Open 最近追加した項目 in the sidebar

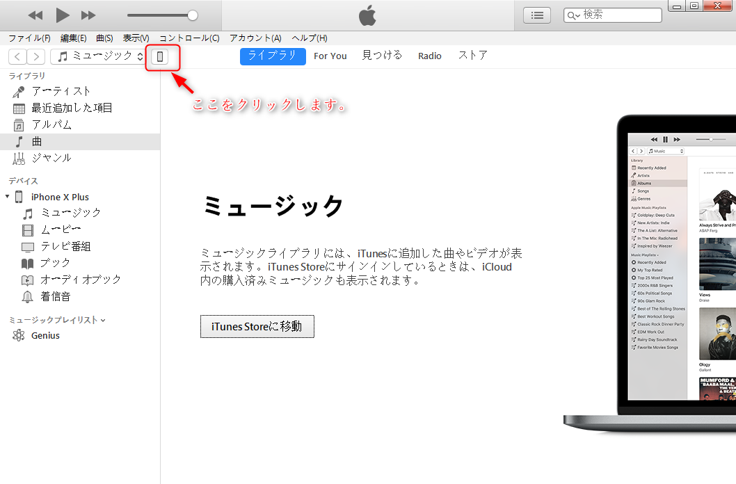(72, 108)
